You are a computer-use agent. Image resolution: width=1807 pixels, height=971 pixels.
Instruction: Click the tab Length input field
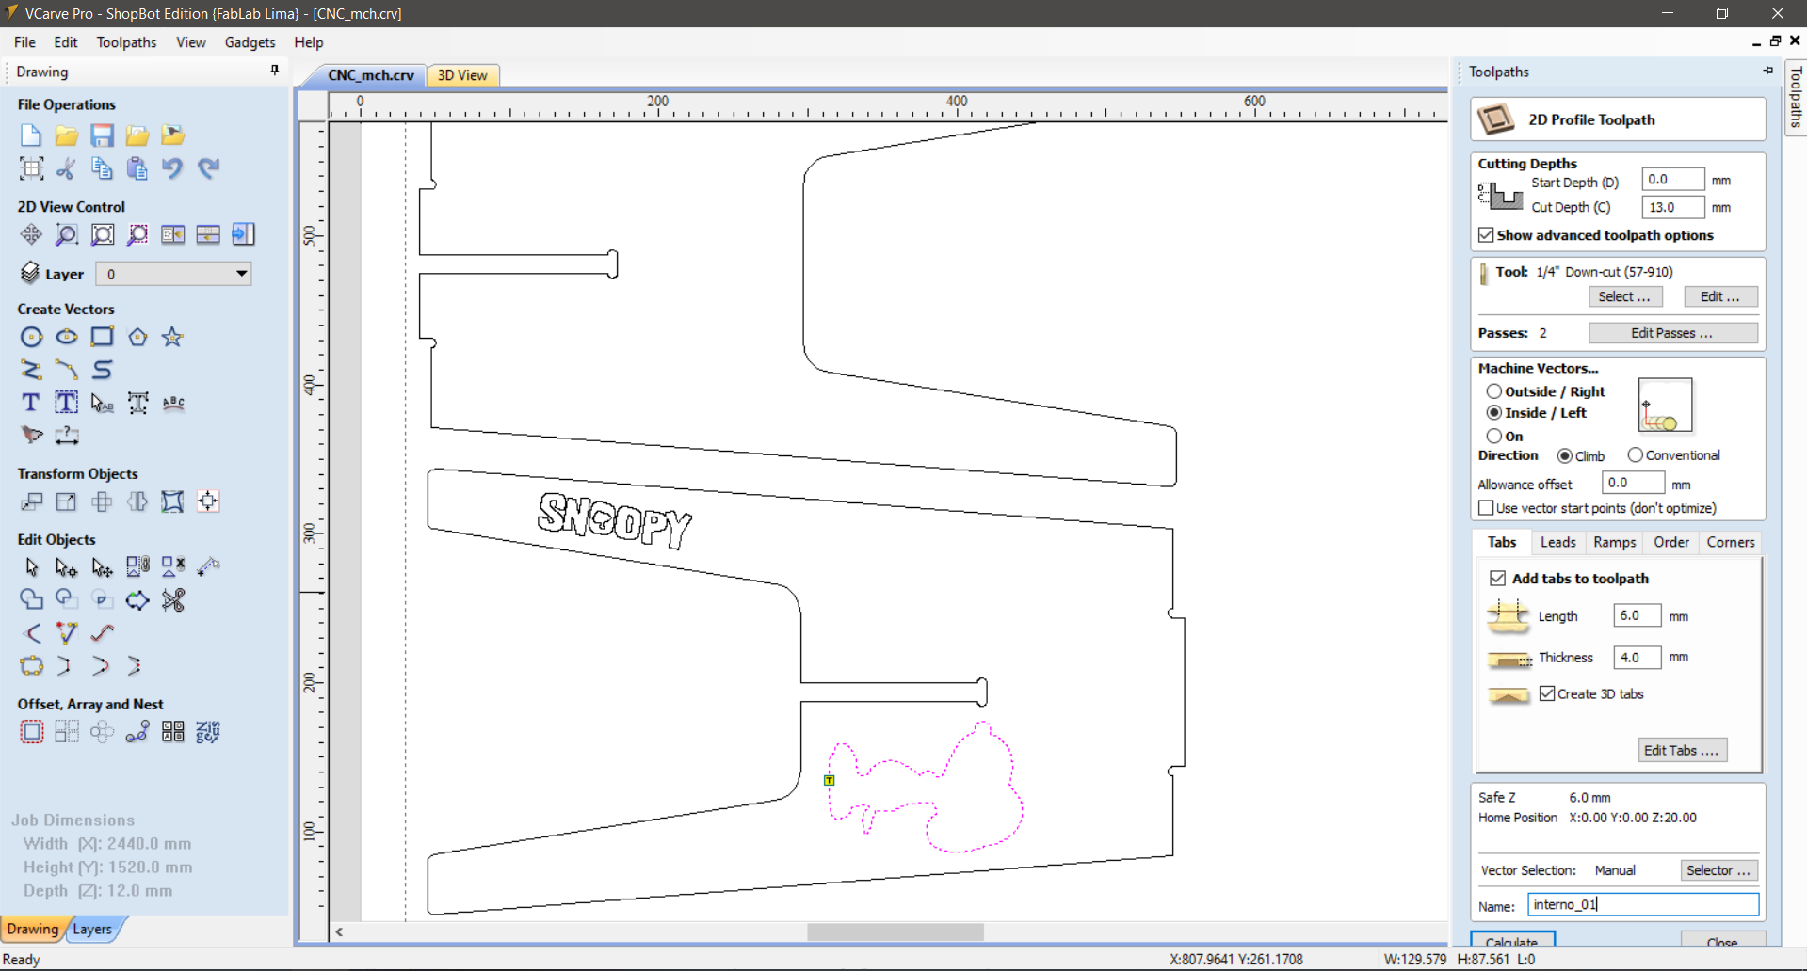click(x=1637, y=615)
